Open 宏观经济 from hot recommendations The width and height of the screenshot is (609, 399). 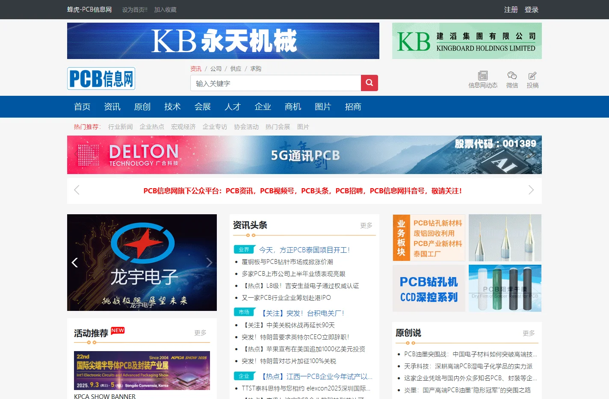[183, 127]
